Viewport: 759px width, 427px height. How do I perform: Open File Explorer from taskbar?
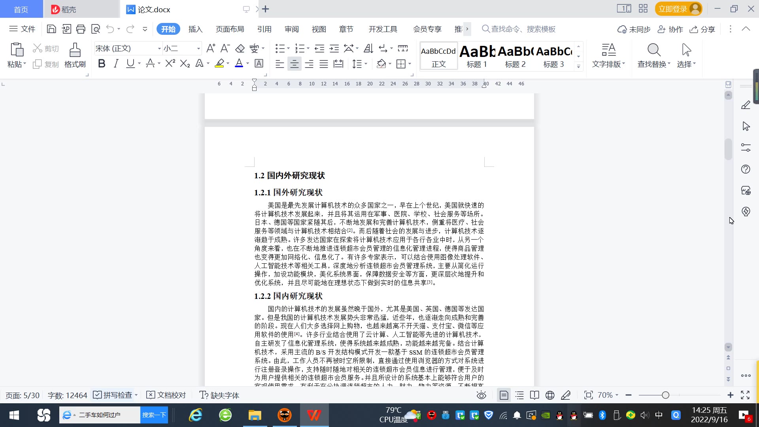[255, 415]
